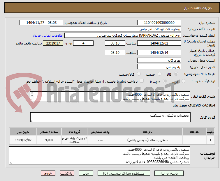The height and width of the screenshot is (181, 220).
Task: Click the remaining days field showing 4
Action: [83, 43]
